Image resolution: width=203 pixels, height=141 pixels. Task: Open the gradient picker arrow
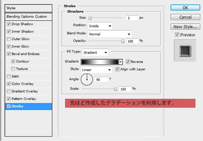(x=121, y=62)
